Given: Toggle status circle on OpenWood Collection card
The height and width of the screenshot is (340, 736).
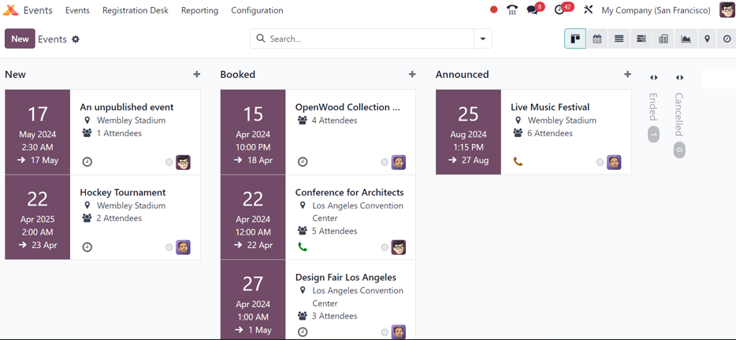Looking at the screenshot, I should point(385,162).
